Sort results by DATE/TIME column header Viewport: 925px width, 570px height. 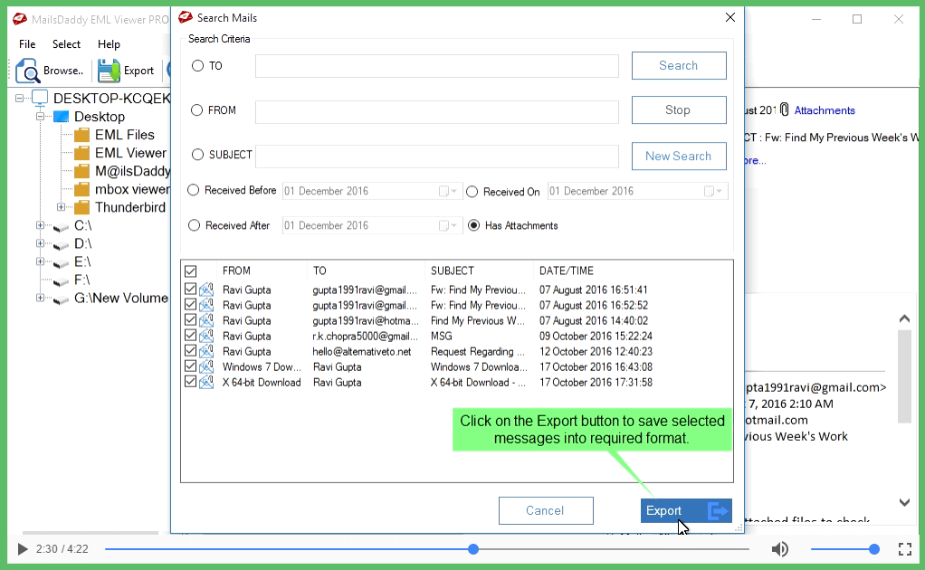[567, 271]
